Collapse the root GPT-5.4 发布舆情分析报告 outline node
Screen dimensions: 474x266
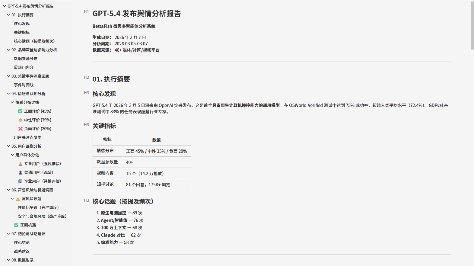(5, 6)
